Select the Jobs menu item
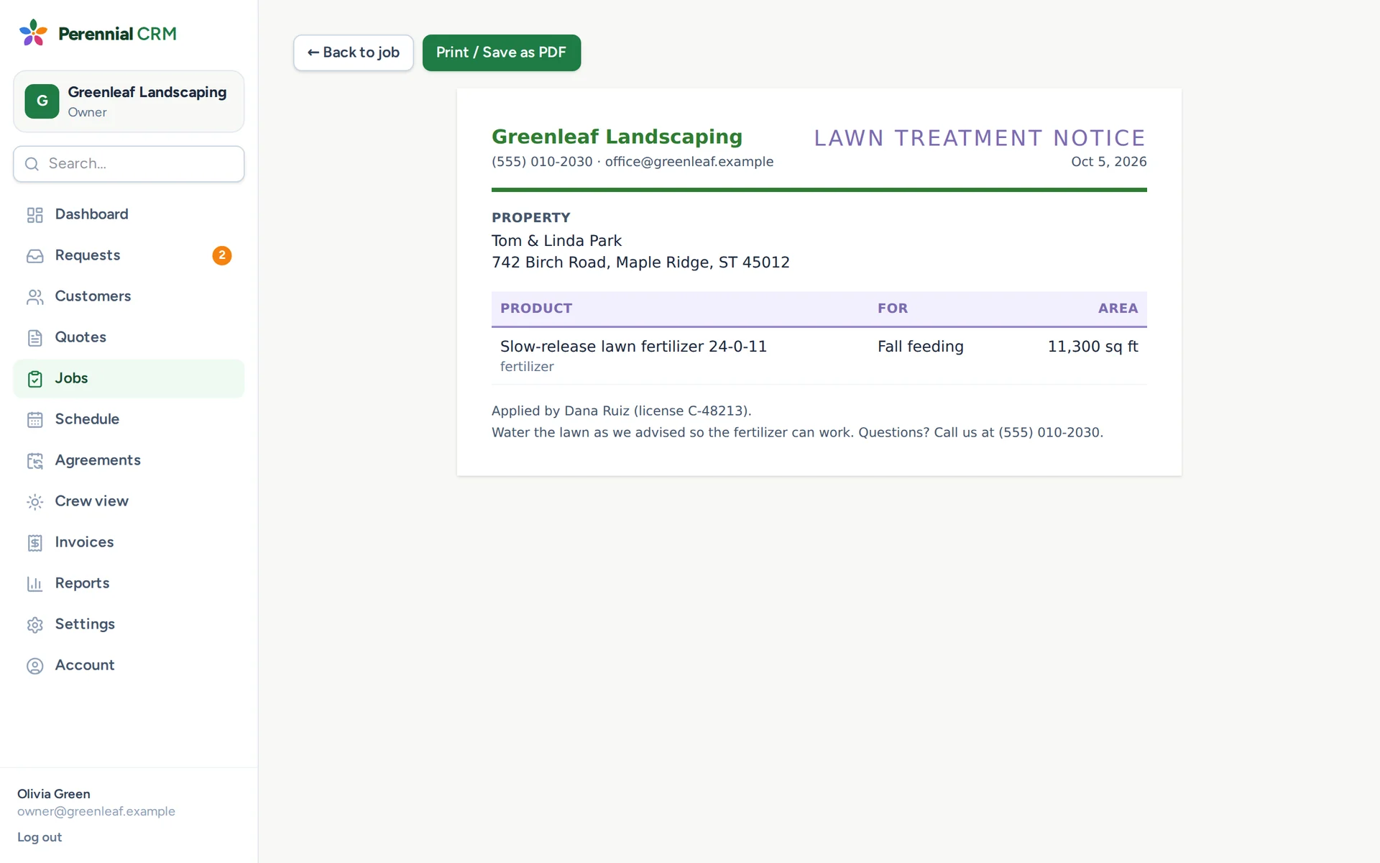 tap(129, 378)
